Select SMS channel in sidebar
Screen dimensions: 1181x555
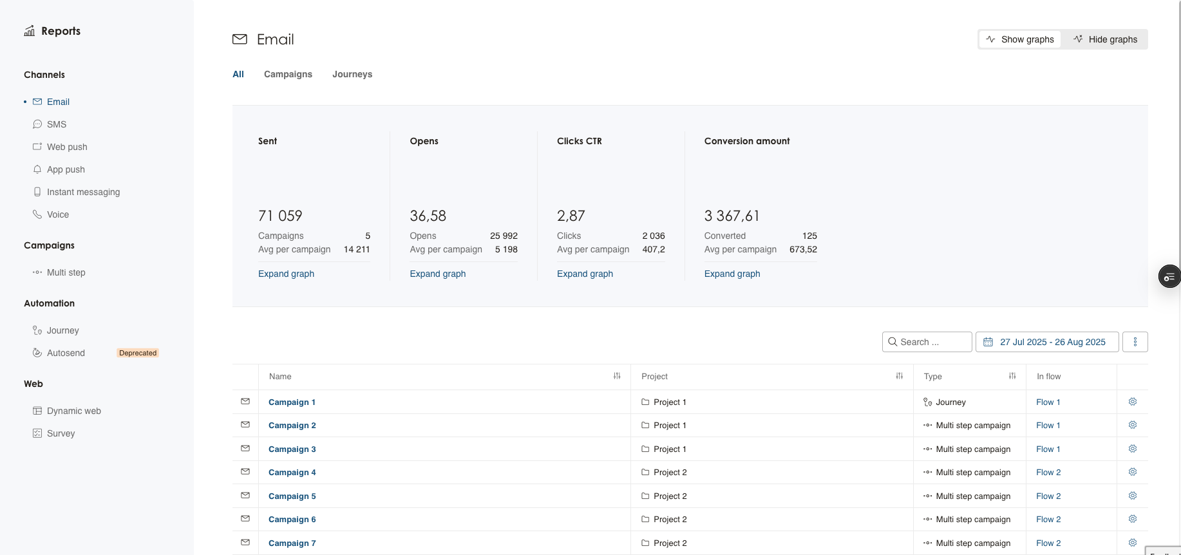[x=57, y=124]
